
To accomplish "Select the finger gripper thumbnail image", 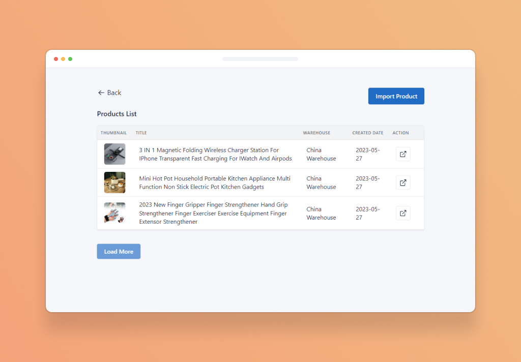I will pyautogui.click(x=114, y=213).
